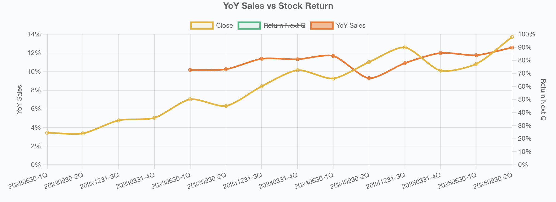Toggle the Close series legend label
Screen dimensions: 556x202
pyautogui.click(x=224, y=25)
